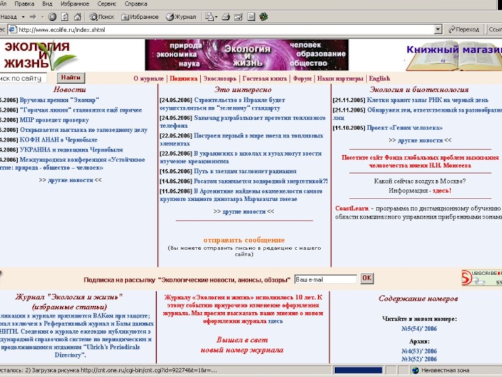Click the Найти search button

point(71,77)
